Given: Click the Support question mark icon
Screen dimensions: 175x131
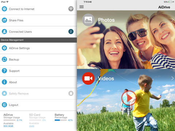Looking at the screenshot, I should (x=4, y=71).
